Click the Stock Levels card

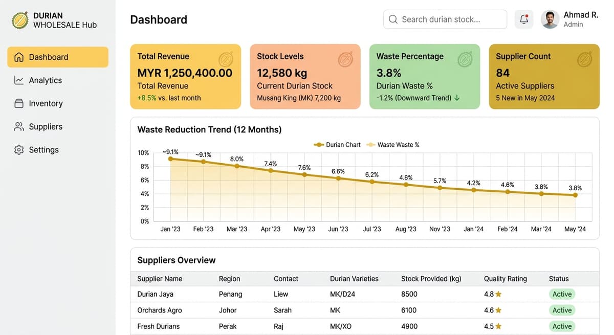(x=305, y=76)
